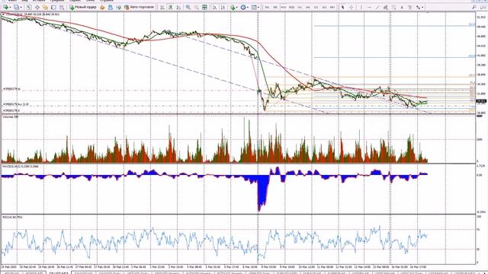Open the chat icon at toolbar end
The width and height of the screenshot is (488, 274).
tap(483, 7)
